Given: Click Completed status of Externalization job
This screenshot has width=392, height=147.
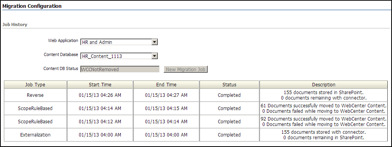Looking at the screenshot, I should pos(229,135).
